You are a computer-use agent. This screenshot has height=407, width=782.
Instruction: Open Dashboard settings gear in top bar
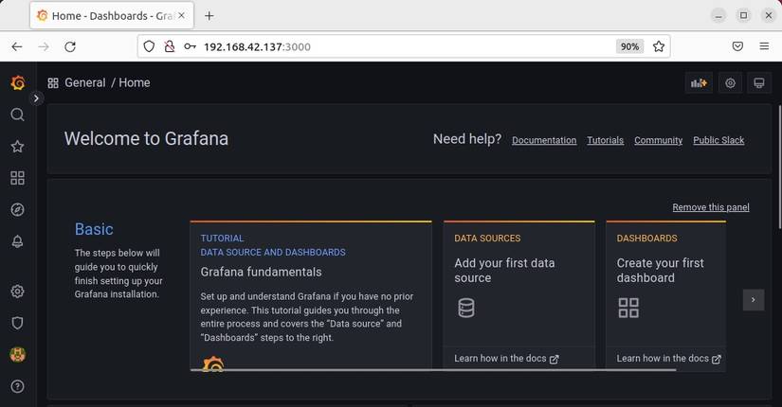730,83
